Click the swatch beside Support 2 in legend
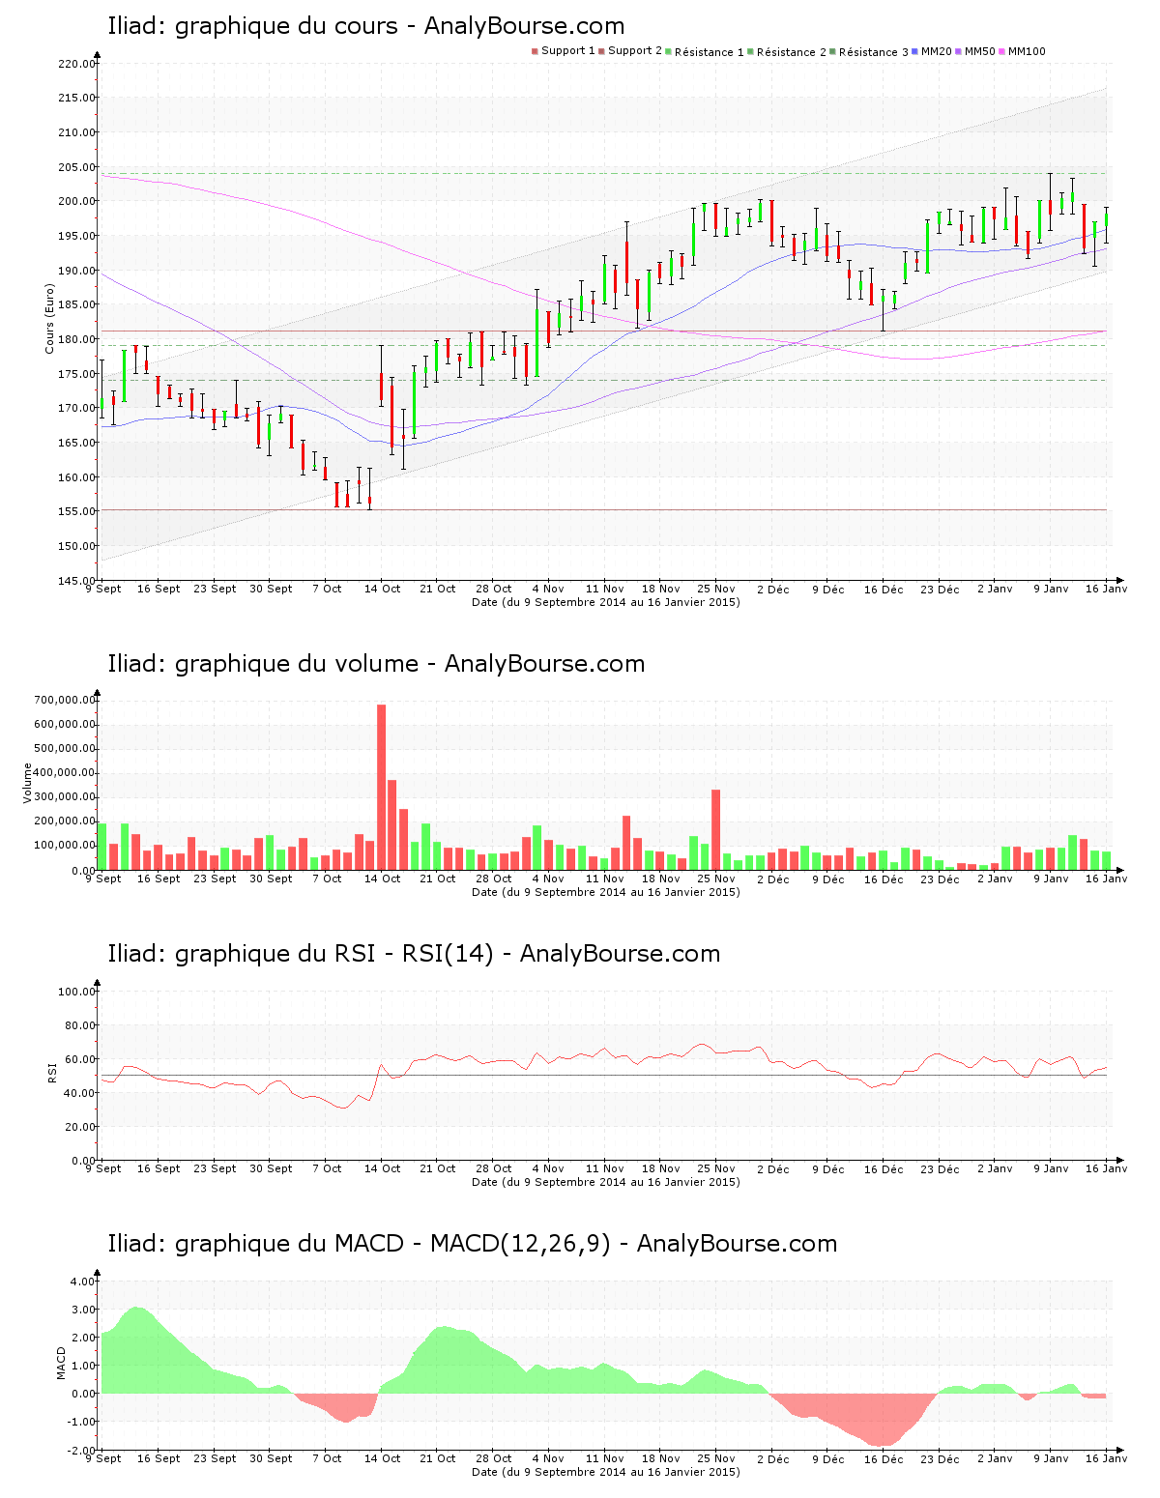This screenshot has width=1160, height=1498. click(x=601, y=51)
